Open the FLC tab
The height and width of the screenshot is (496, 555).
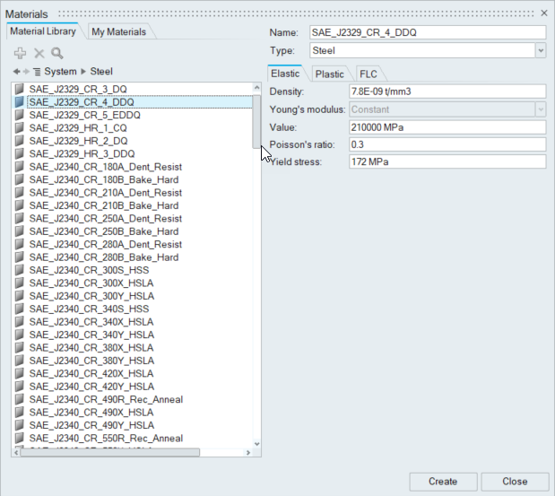point(368,74)
